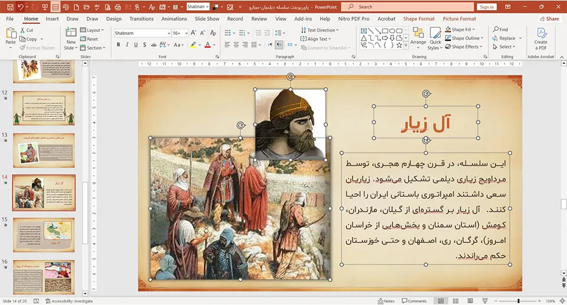Set right-to-left text direction
This screenshot has height=305, width=567.
[279, 45]
